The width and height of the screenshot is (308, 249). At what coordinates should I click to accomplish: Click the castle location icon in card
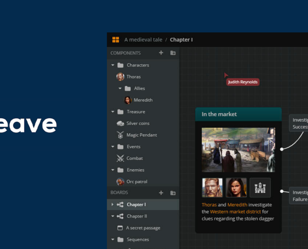(x=260, y=188)
